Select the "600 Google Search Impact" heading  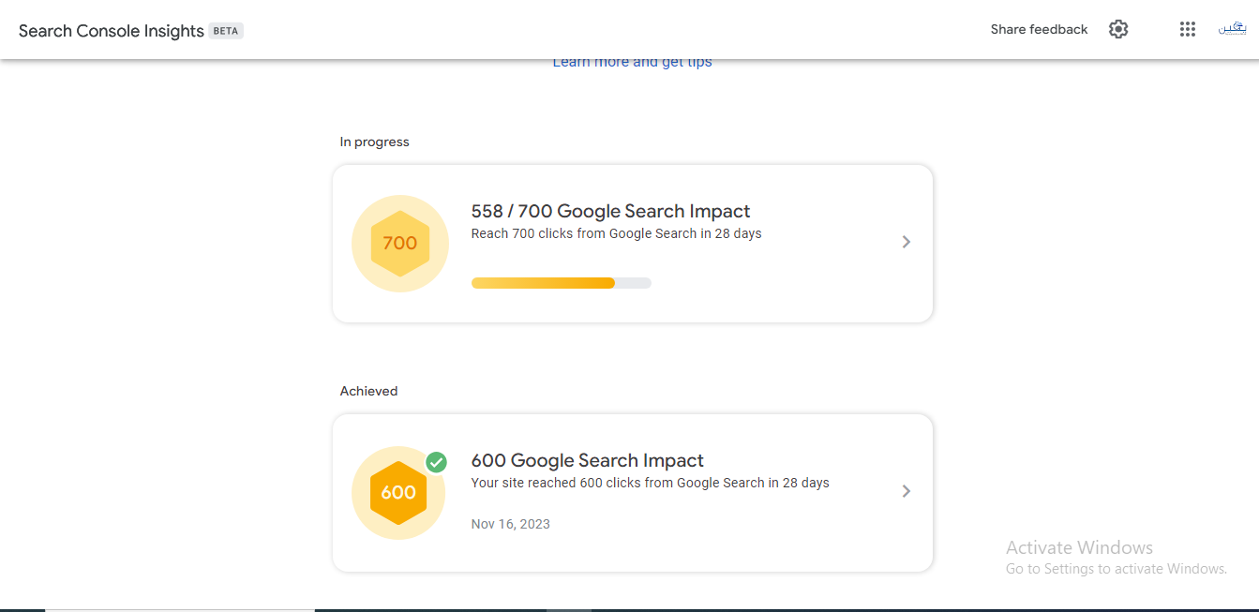[x=587, y=460]
